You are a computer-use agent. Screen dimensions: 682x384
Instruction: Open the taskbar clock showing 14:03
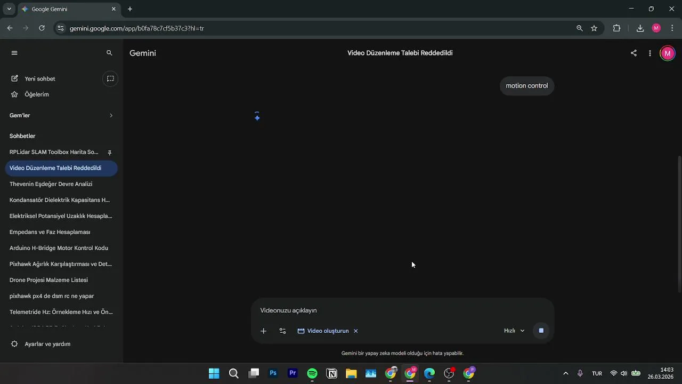click(x=661, y=373)
